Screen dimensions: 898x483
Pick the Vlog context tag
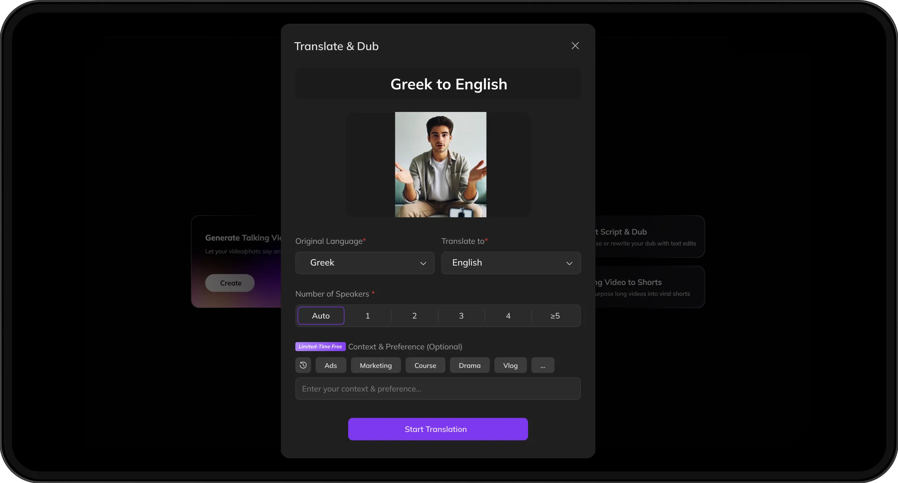coord(510,365)
